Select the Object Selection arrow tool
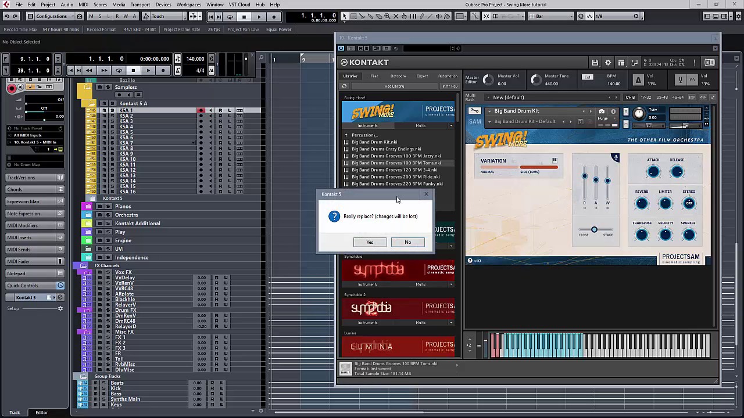Image resolution: width=744 pixels, height=418 pixels. (x=345, y=16)
